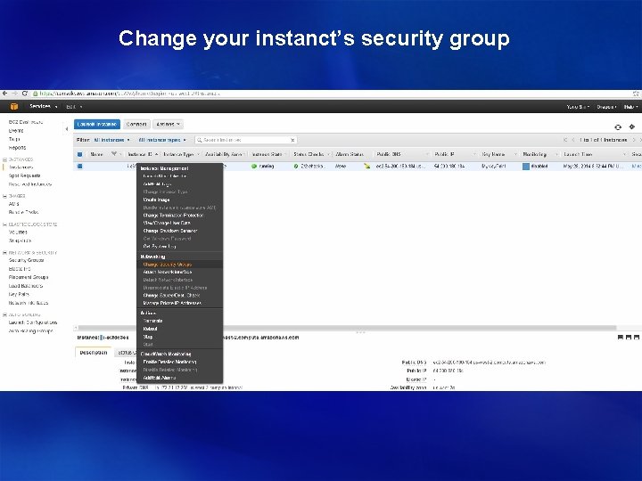Open the Edit dropdown in the top bar
The width and height of the screenshot is (642, 481).
pos(74,107)
